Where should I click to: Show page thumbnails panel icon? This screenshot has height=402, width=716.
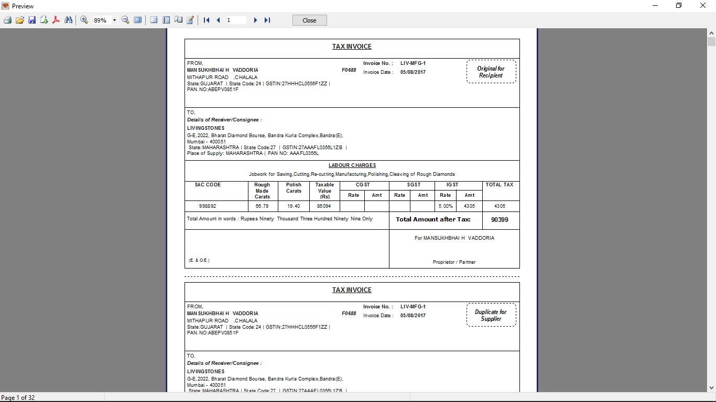click(166, 20)
